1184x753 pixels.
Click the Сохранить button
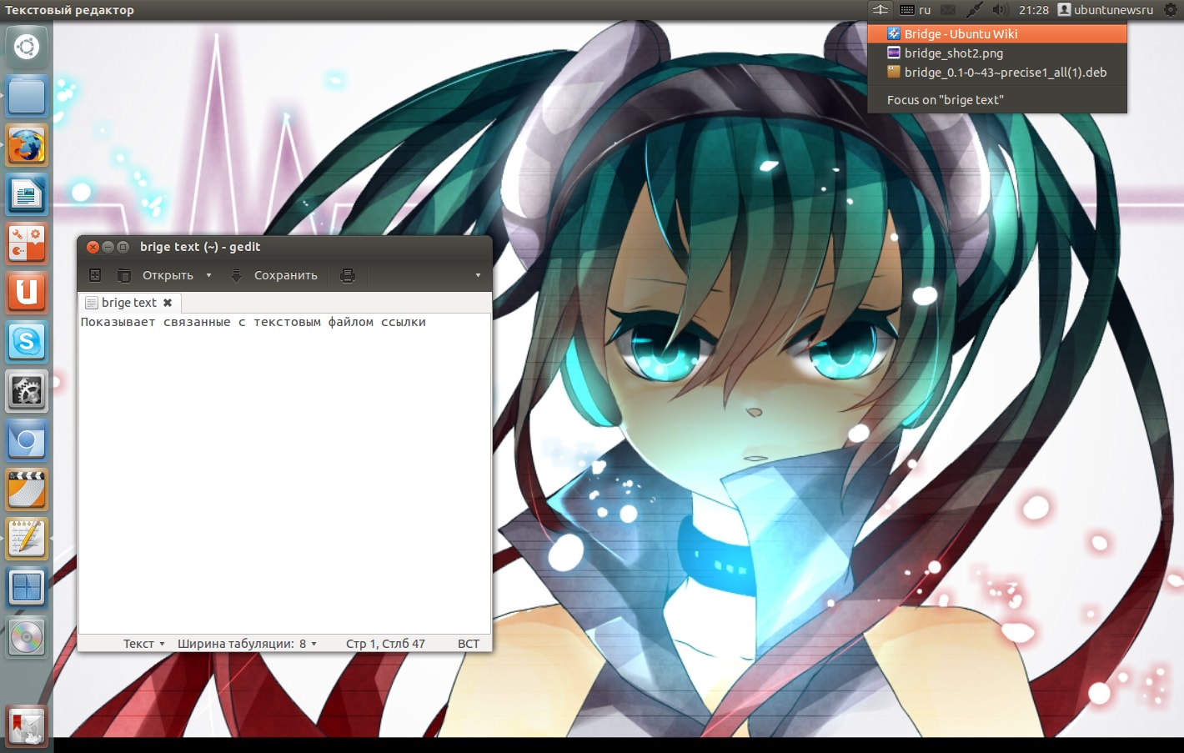point(286,275)
